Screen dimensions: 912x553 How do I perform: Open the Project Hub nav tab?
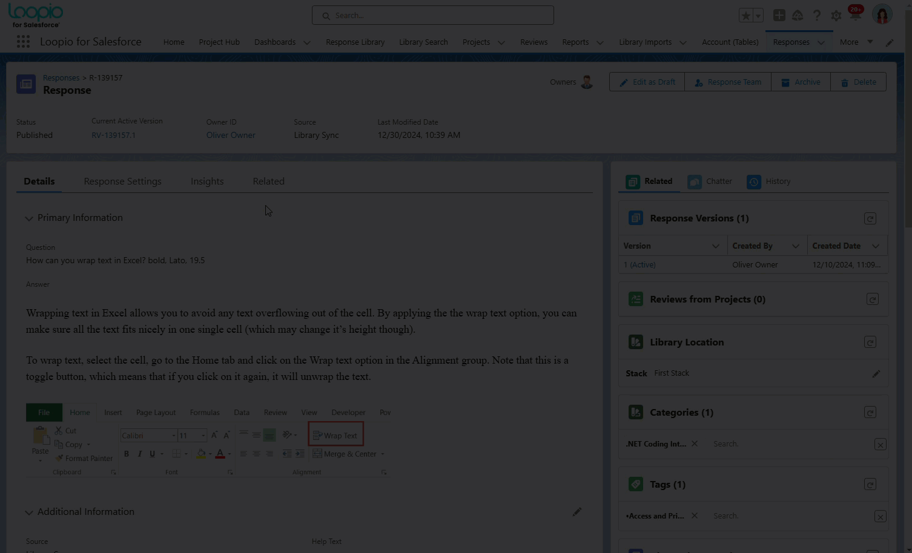pyautogui.click(x=219, y=42)
